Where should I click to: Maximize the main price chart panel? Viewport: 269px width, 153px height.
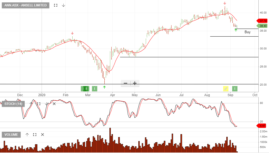pos(56,5)
